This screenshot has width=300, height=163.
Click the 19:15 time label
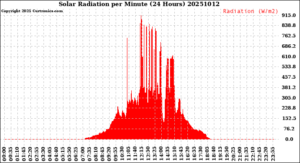click(x=220, y=154)
